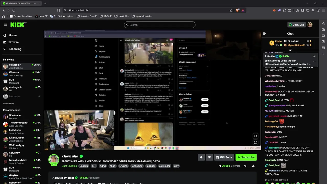Open TheBurntPeanut recommended channel
This screenshot has width=327, height=184.
pyautogui.click(x=22, y=124)
